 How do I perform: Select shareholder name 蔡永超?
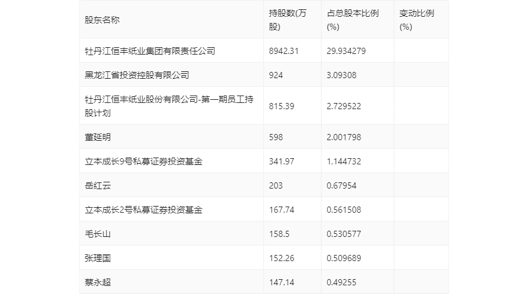pos(98,282)
